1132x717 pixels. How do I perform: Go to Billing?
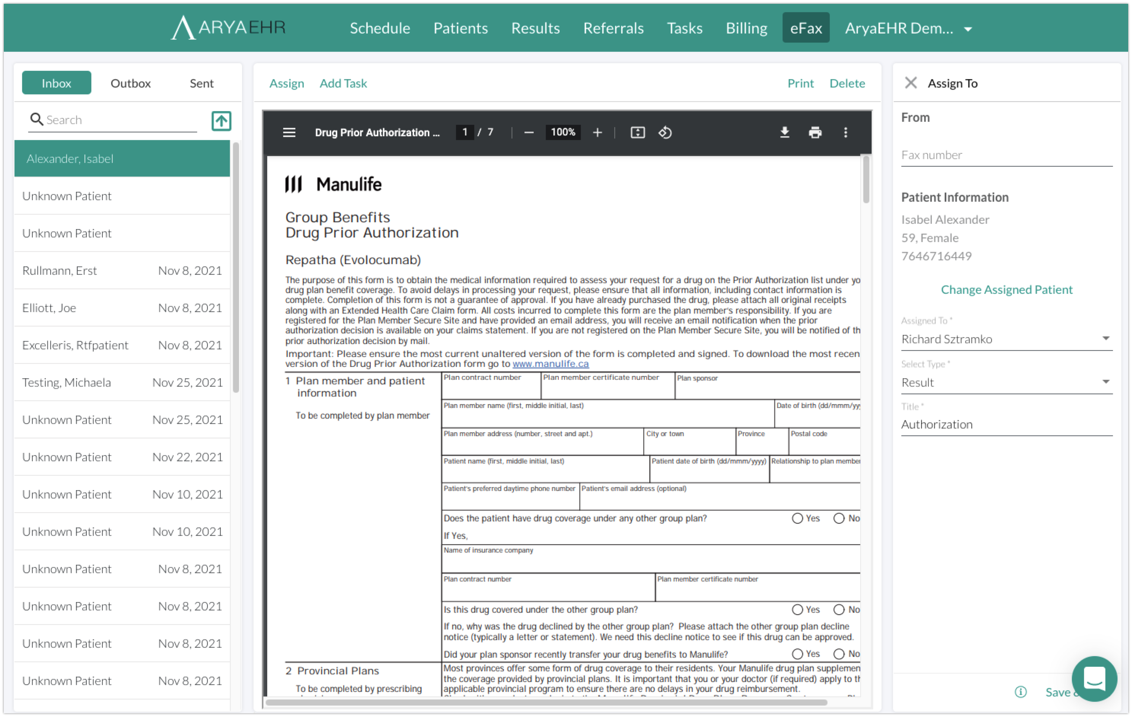pos(746,28)
